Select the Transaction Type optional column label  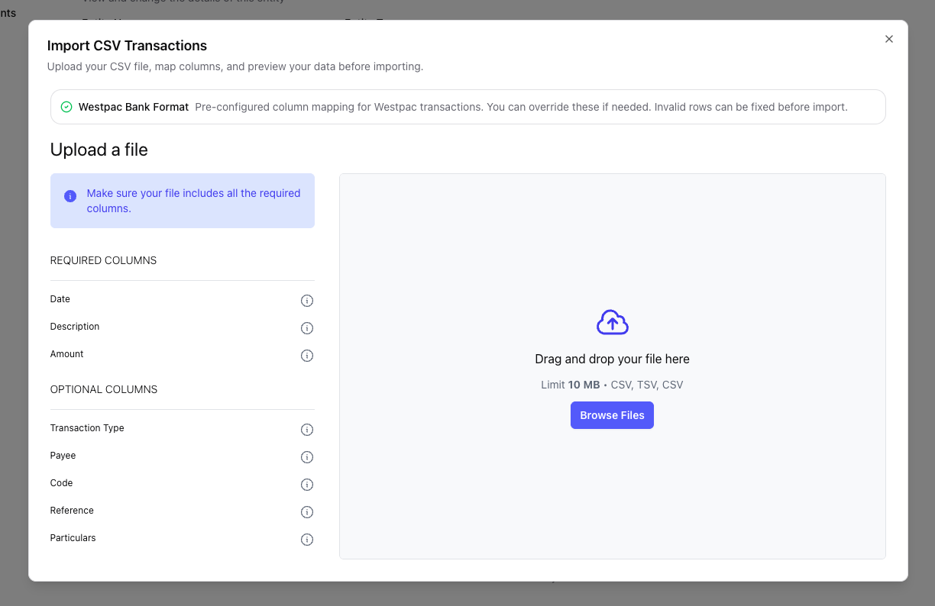87,428
